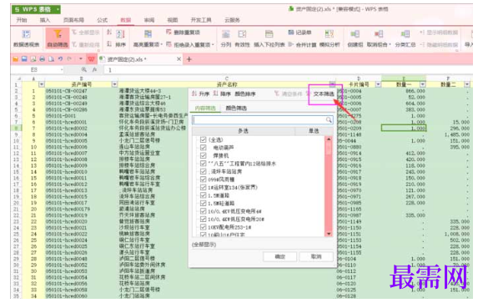Open 高亮重复项 highlight duplicates
The image size is (483, 303).
point(148,38)
